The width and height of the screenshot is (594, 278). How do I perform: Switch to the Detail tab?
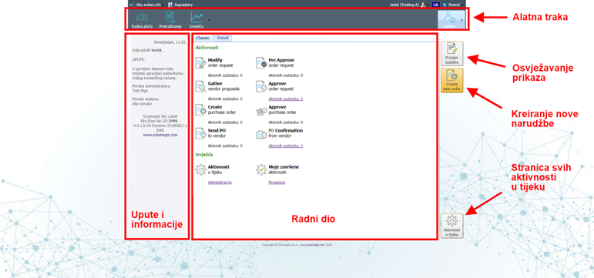pyautogui.click(x=223, y=38)
